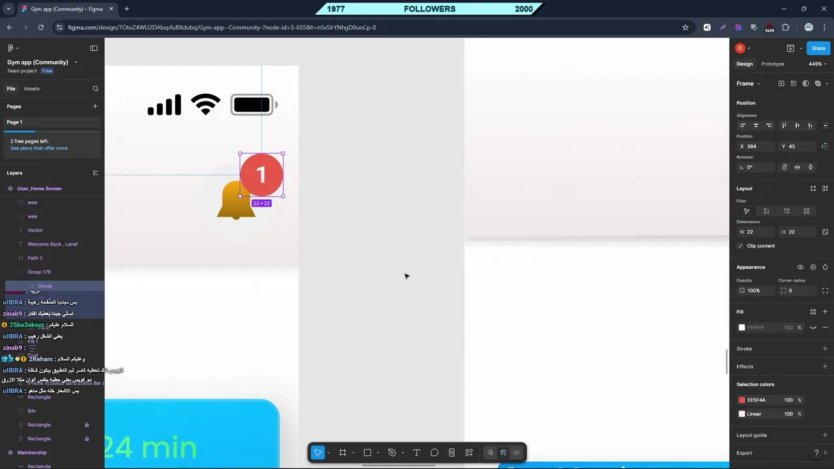This screenshot has height=469, width=834.
Task: Select the Rectangle shape tool
Action: pyautogui.click(x=367, y=453)
